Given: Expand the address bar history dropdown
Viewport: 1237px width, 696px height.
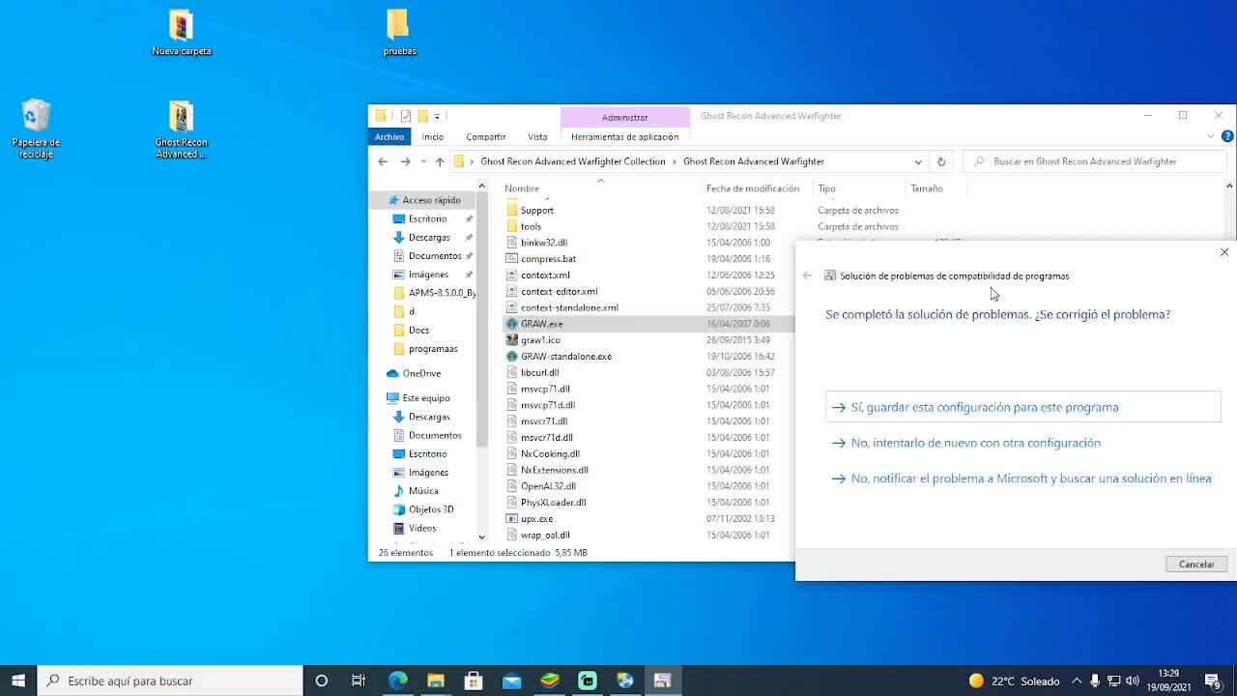Looking at the screenshot, I should click(918, 161).
